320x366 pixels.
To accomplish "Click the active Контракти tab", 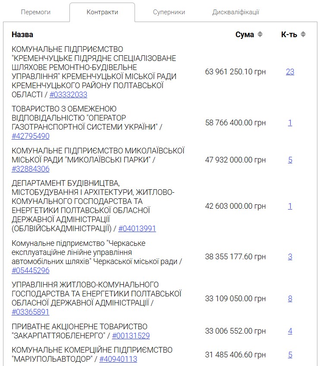I will (x=102, y=12).
